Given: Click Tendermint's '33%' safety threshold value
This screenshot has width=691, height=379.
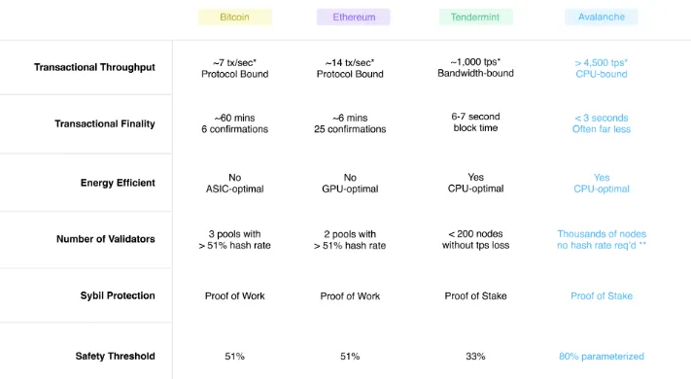Looking at the screenshot, I should [475, 356].
